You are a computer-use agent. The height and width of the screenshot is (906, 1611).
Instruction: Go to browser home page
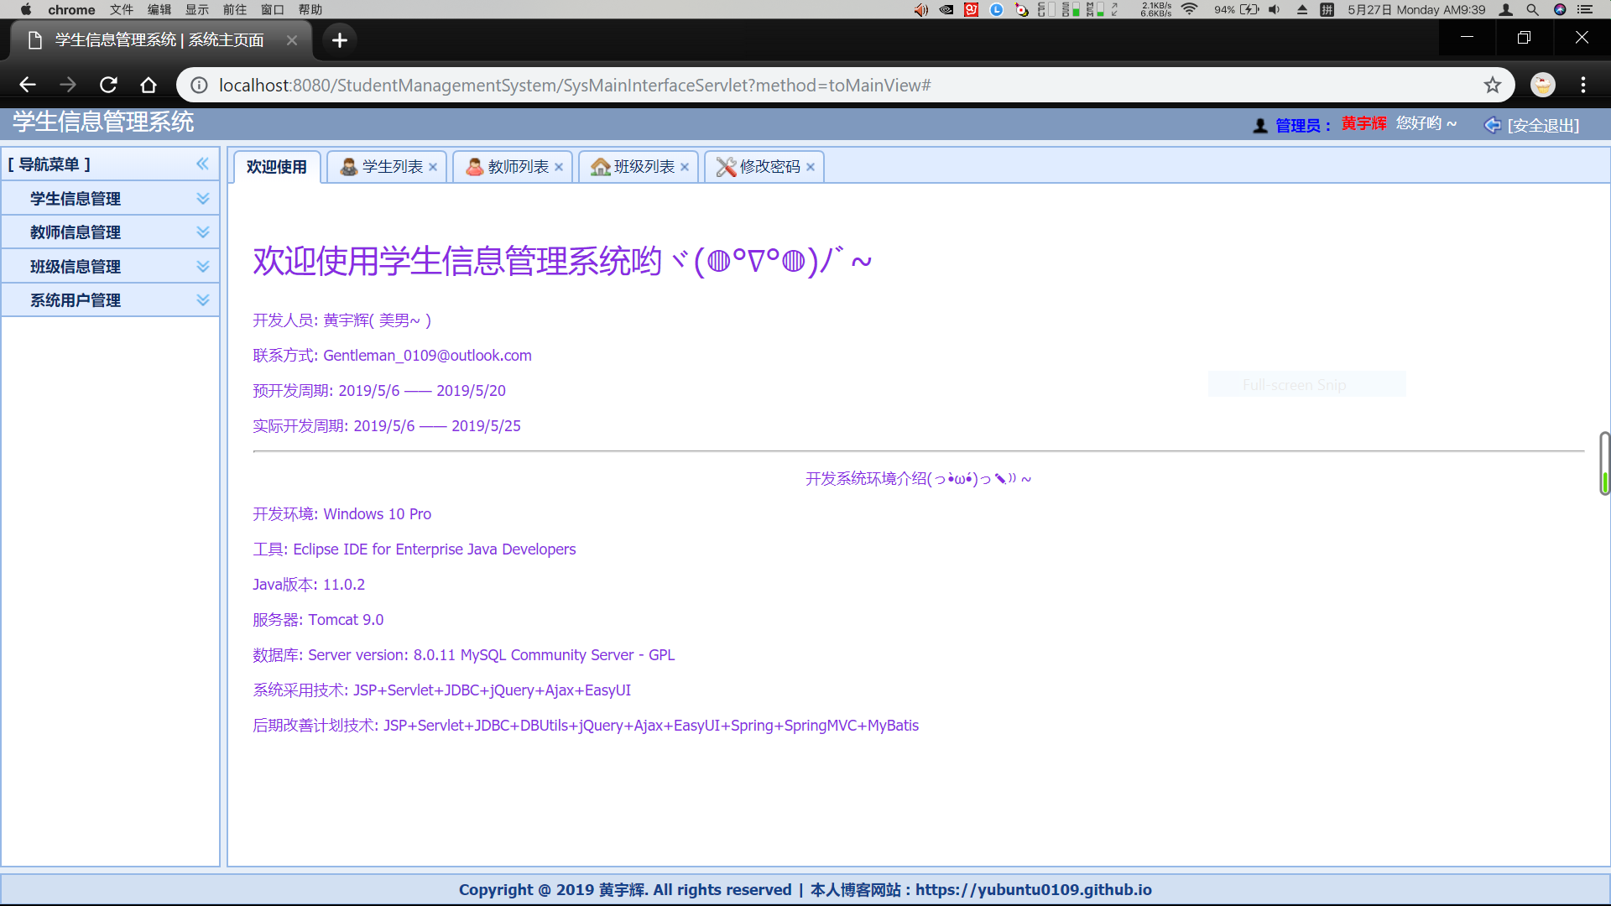(x=149, y=86)
